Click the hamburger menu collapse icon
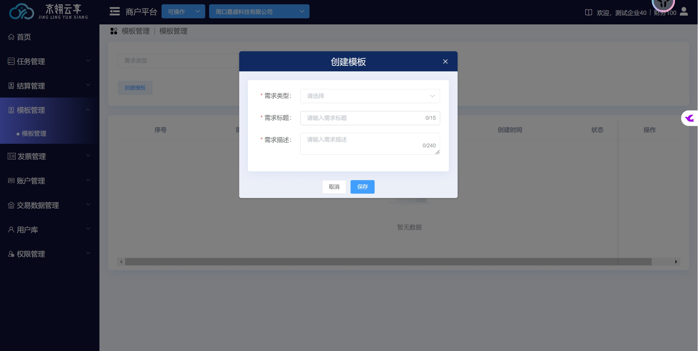 [115, 12]
